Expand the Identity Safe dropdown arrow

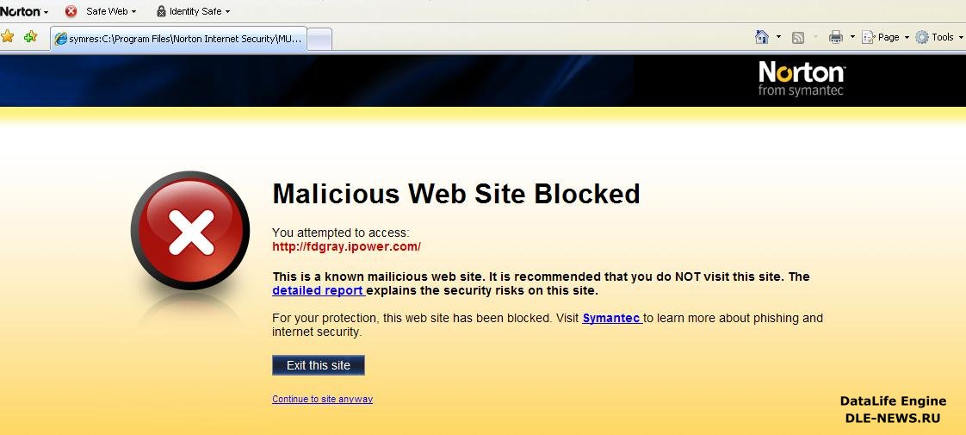pos(227,12)
